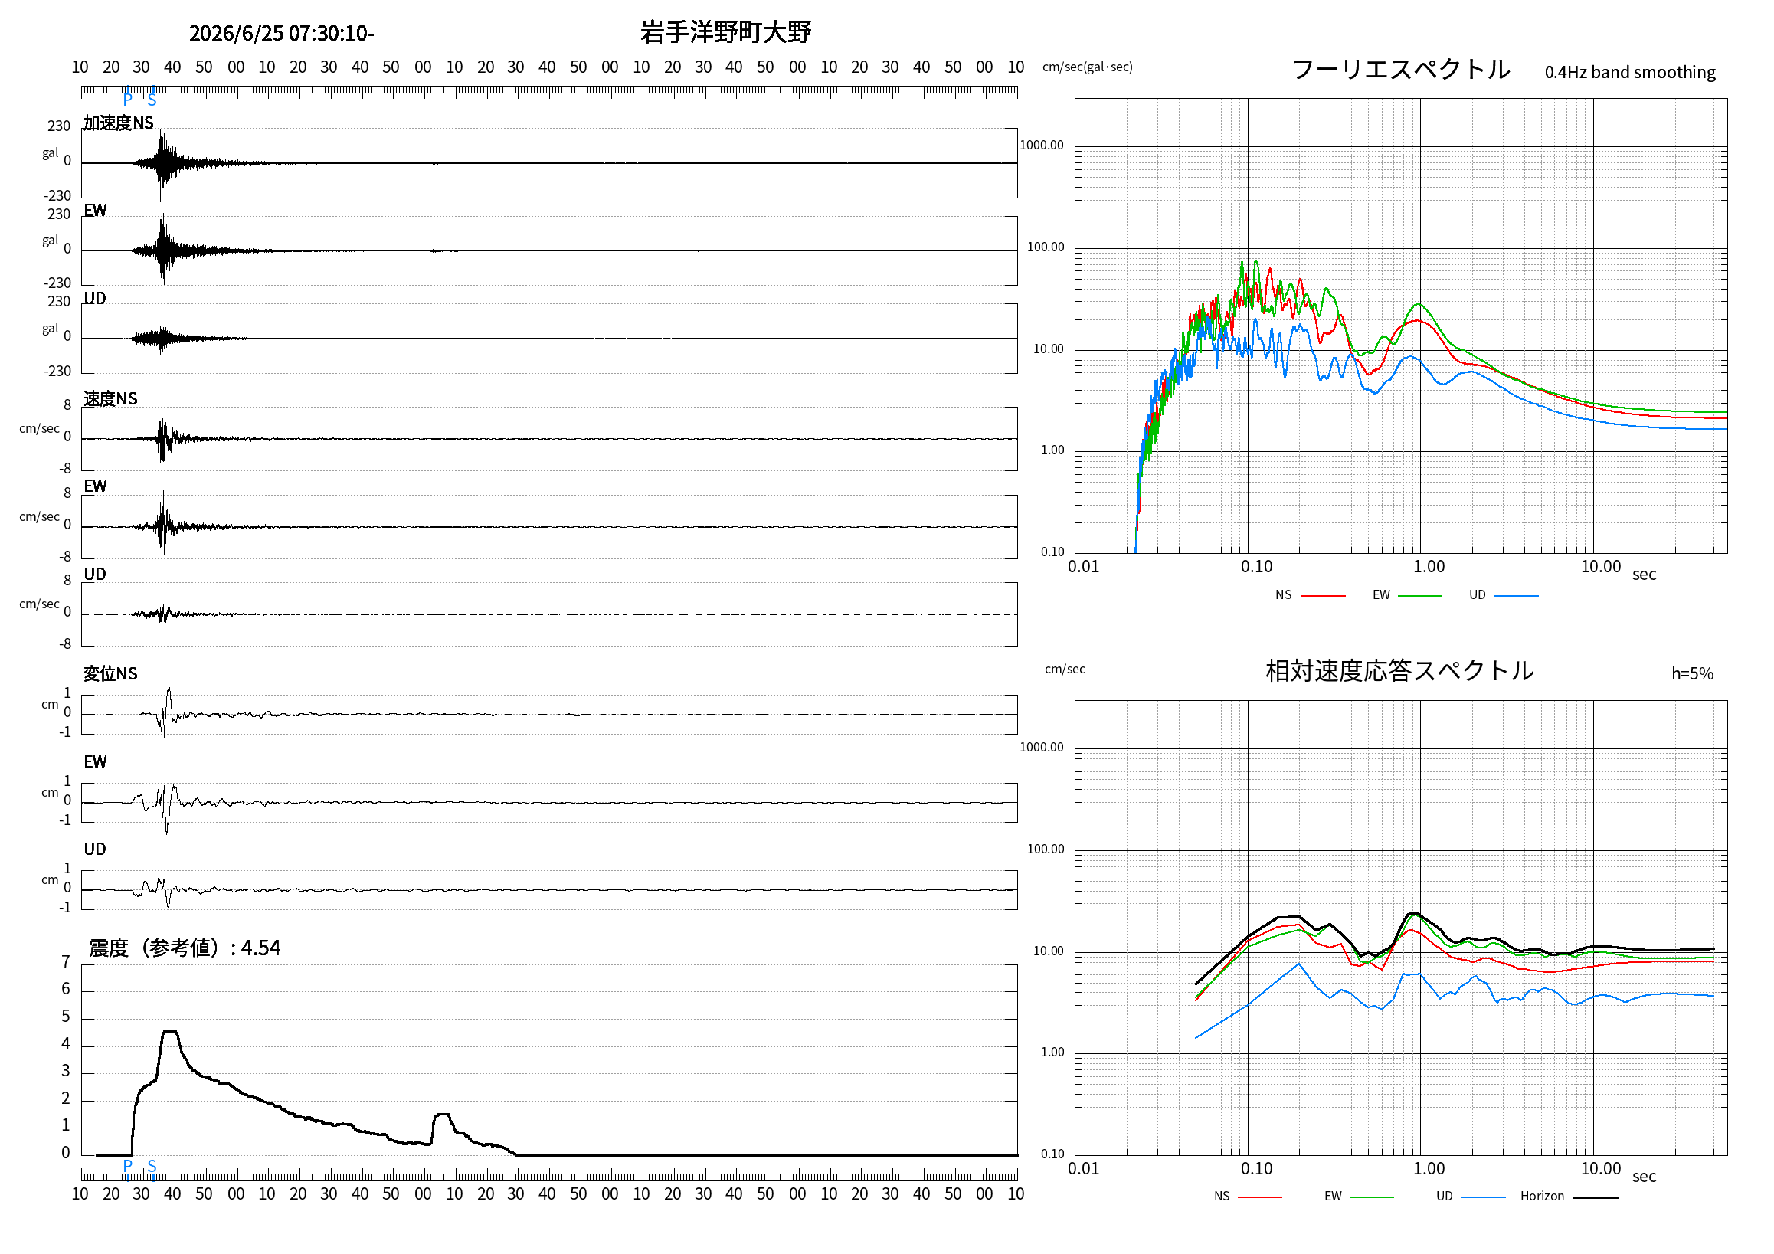The height and width of the screenshot is (1254, 1774).
Task: Click the 変位NS waveform label
Action: click(110, 674)
